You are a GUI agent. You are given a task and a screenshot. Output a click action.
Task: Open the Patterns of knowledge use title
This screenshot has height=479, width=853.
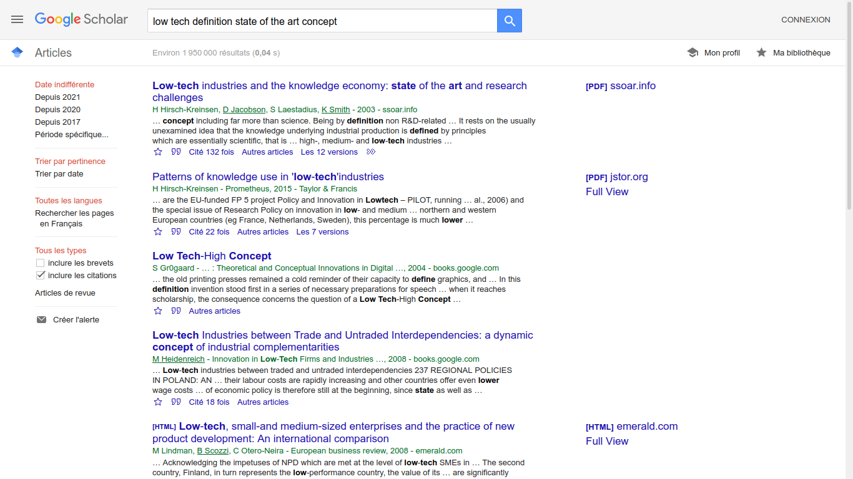[268, 177]
